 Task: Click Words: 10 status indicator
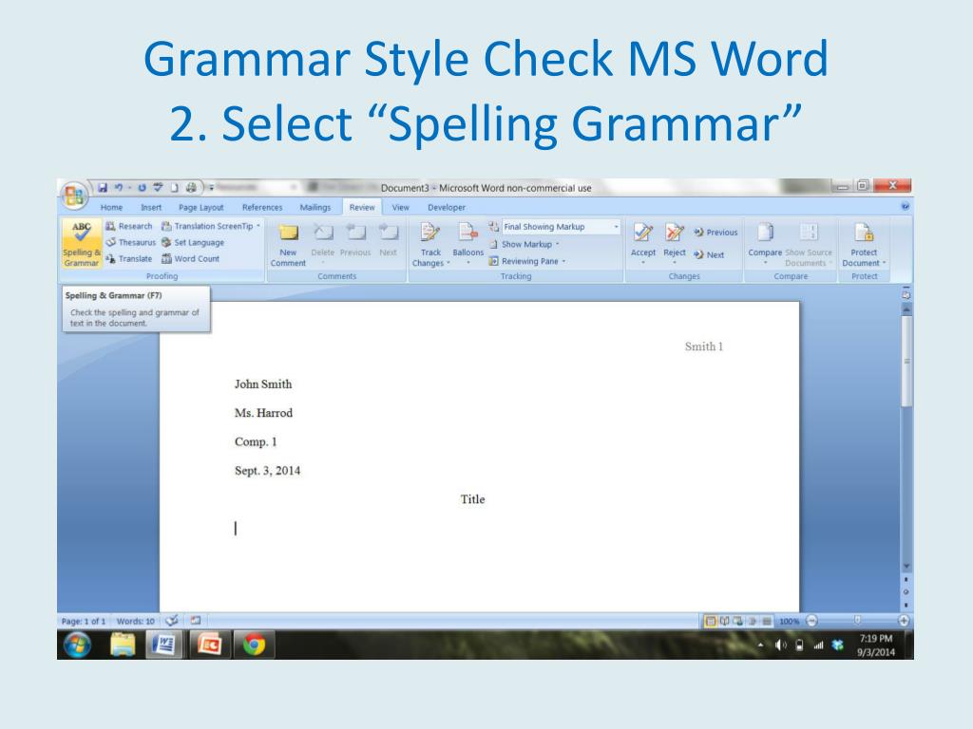(x=135, y=621)
